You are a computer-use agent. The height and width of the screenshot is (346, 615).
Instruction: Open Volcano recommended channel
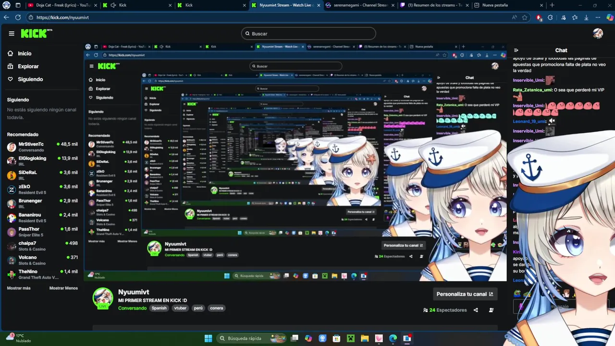[42, 260]
